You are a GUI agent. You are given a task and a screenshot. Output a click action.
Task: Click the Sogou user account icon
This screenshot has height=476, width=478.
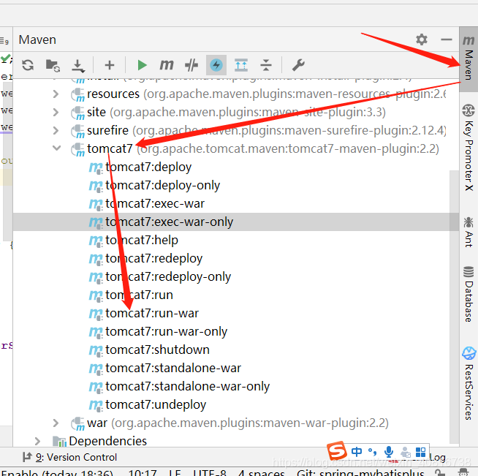(x=406, y=452)
